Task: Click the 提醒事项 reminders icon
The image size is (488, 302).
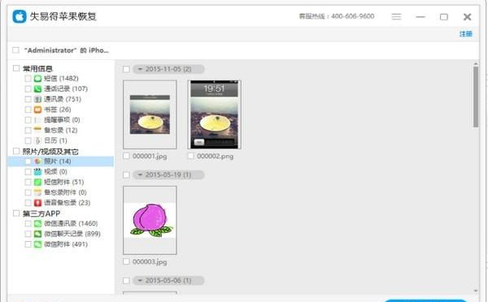Action: (x=37, y=120)
